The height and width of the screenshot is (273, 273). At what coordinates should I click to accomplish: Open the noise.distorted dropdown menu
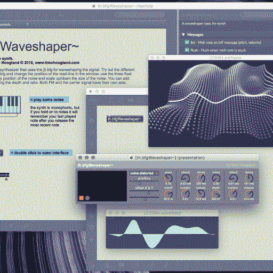coord(144,173)
